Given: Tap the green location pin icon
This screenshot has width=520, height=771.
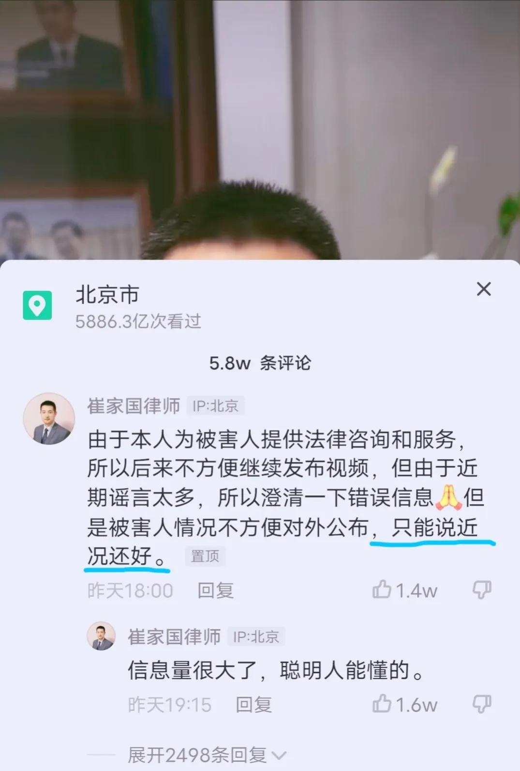Looking at the screenshot, I should click(x=37, y=305).
